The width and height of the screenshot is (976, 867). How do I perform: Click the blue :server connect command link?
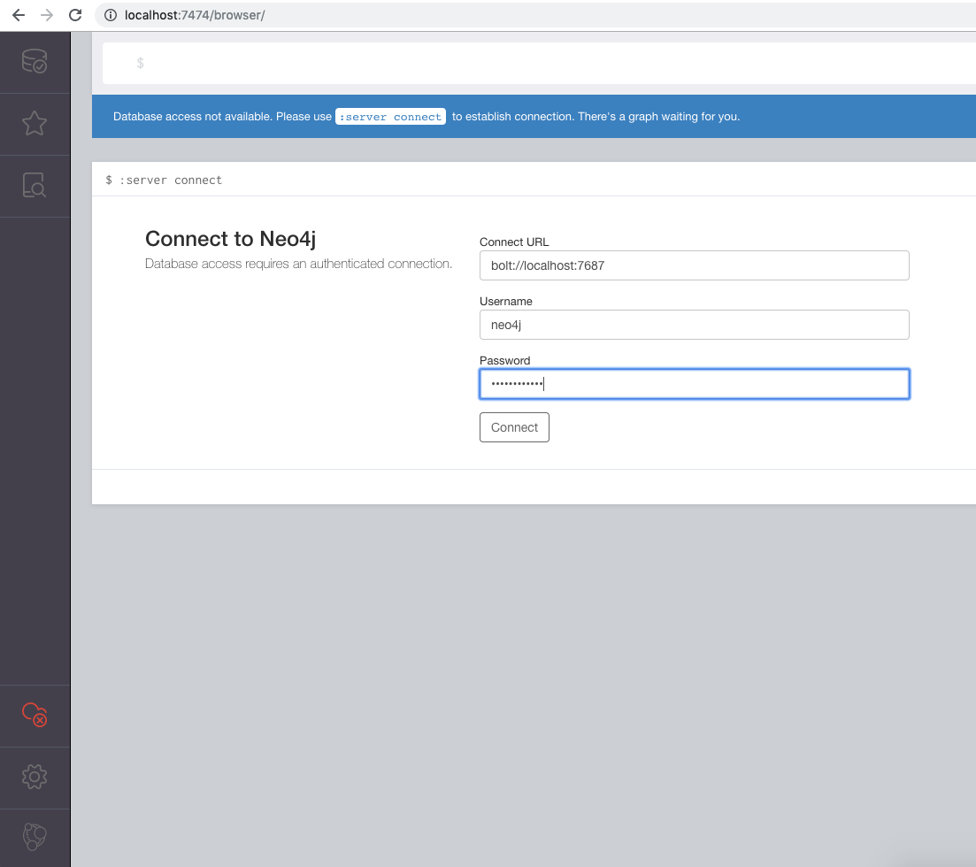[x=390, y=117]
